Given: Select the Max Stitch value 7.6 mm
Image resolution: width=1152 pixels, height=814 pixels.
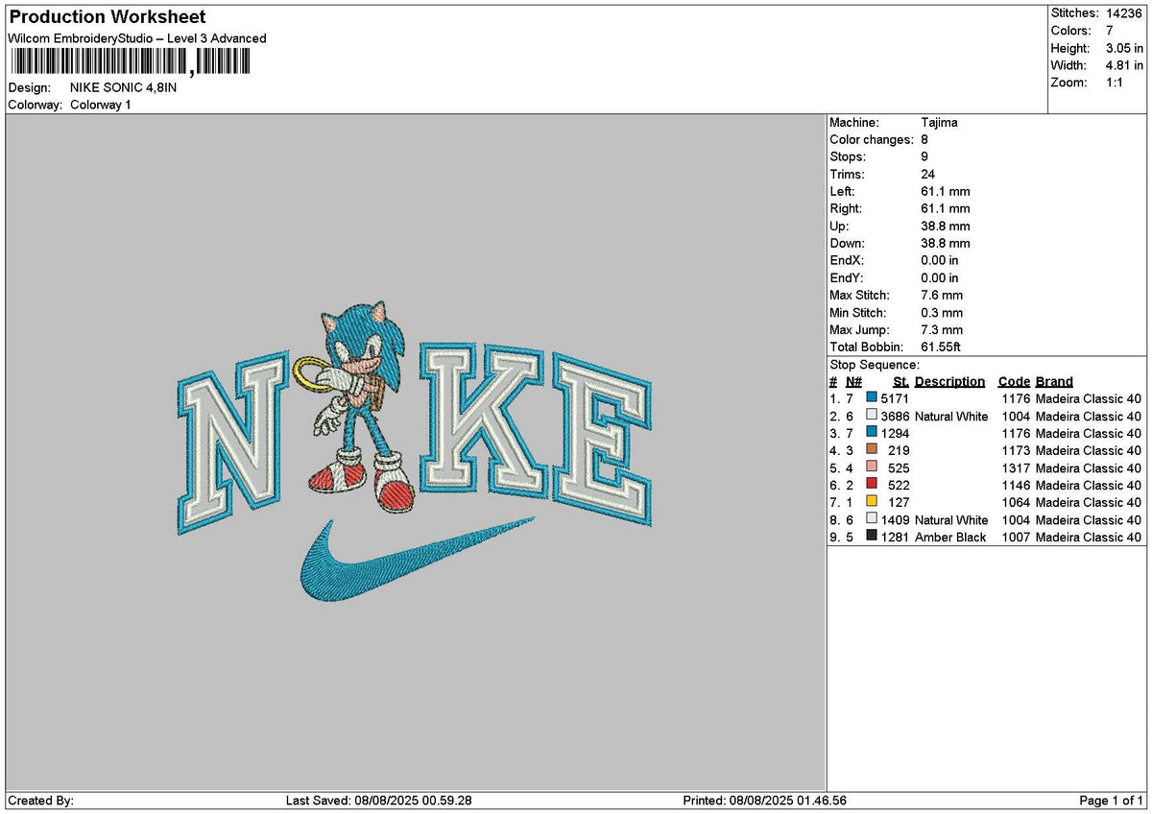Looking at the screenshot, I should coord(942,295).
